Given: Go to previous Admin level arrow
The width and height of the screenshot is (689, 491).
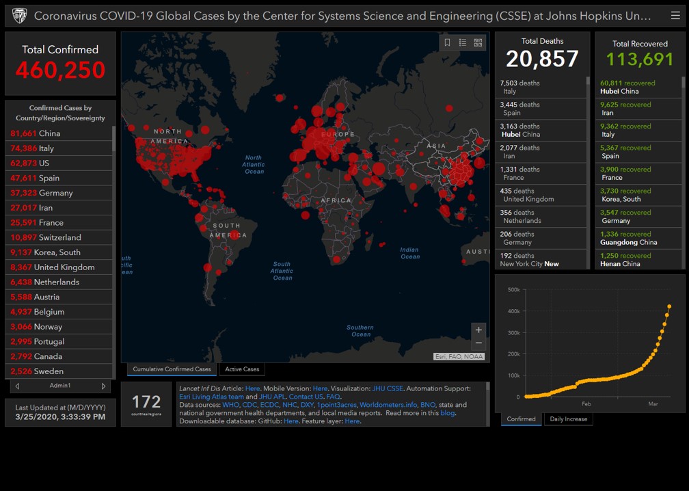Looking at the screenshot, I should tap(17, 386).
